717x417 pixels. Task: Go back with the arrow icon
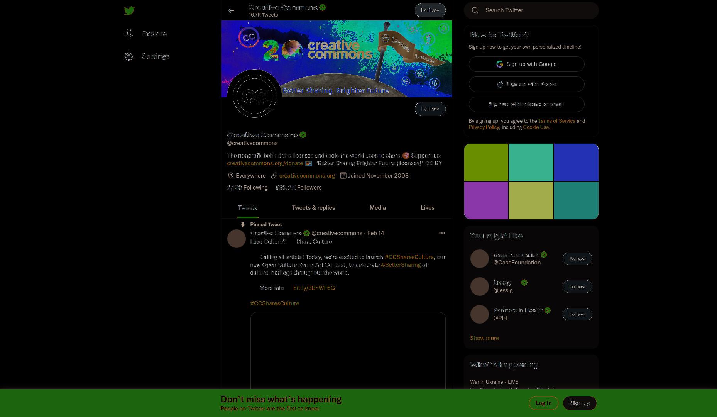[231, 10]
